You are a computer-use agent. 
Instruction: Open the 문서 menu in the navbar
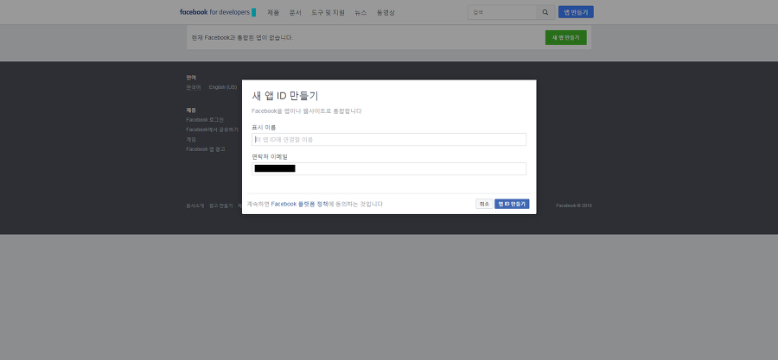pyautogui.click(x=296, y=12)
